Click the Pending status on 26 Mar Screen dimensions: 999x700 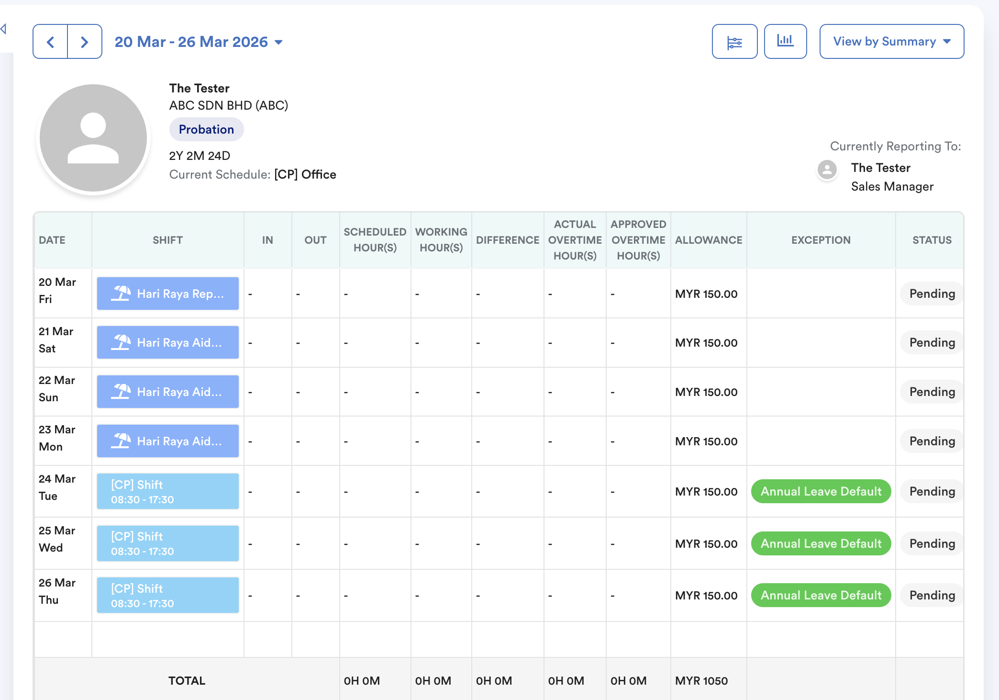pyautogui.click(x=932, y=595)
